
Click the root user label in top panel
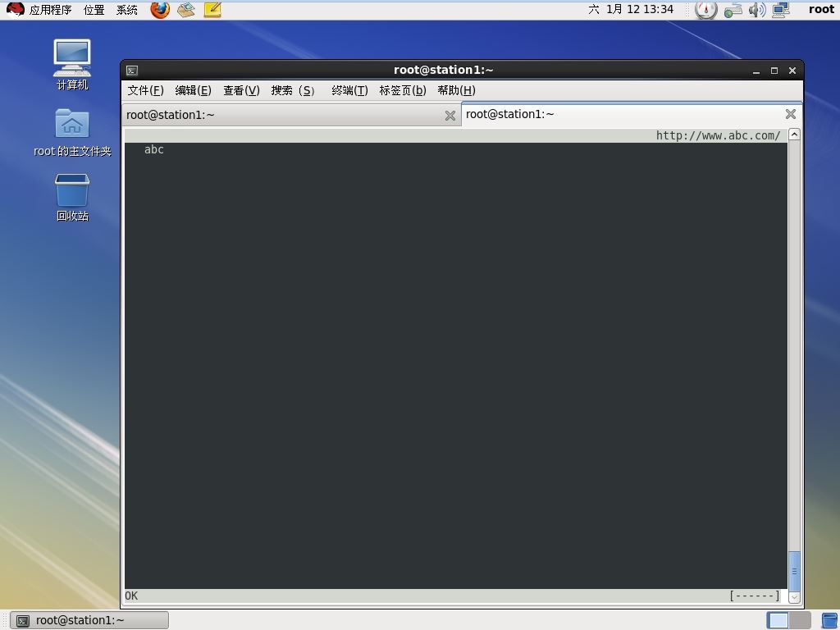(821, 9)
